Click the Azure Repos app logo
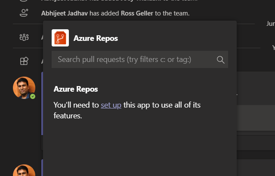Viewport: 275px width, 176px height. click(x=60, y=38)
